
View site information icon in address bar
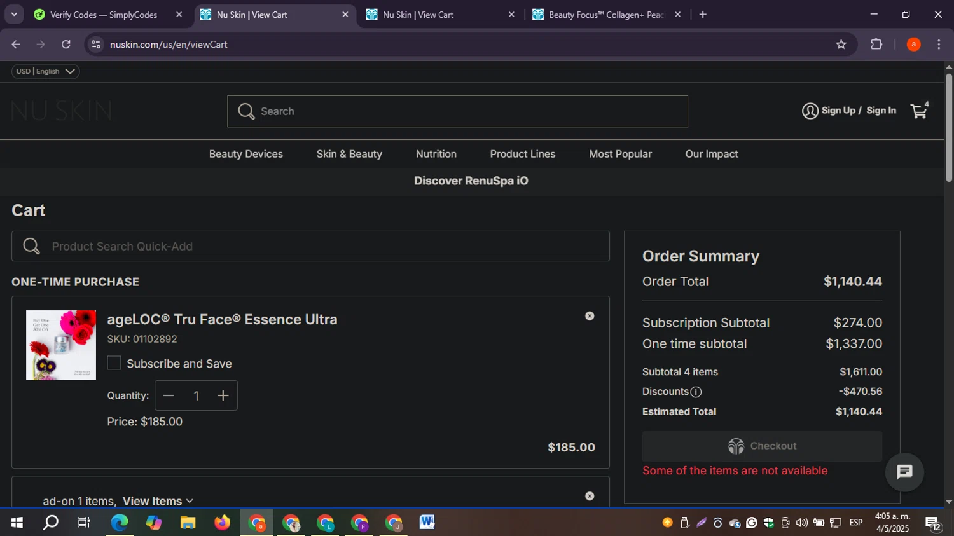coord(96,44)
